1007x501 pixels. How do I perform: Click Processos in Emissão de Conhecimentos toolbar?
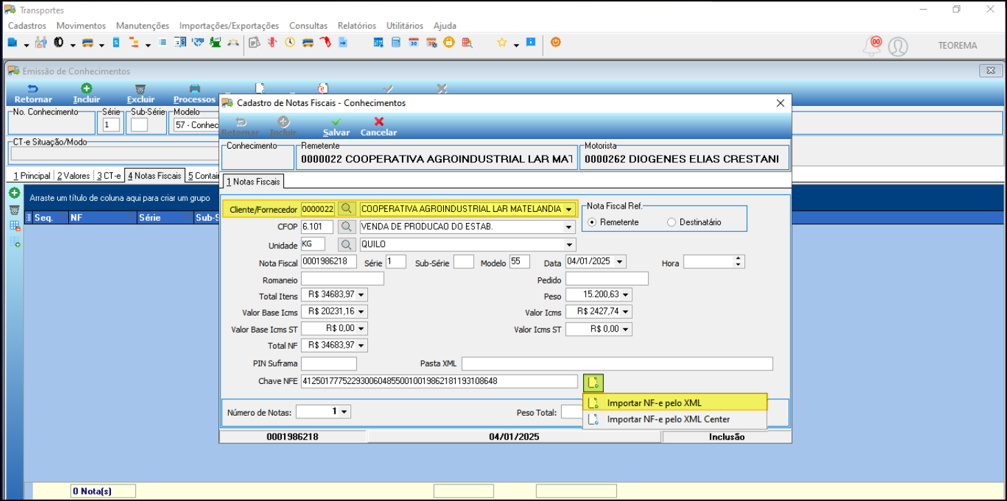coord(194,94)
